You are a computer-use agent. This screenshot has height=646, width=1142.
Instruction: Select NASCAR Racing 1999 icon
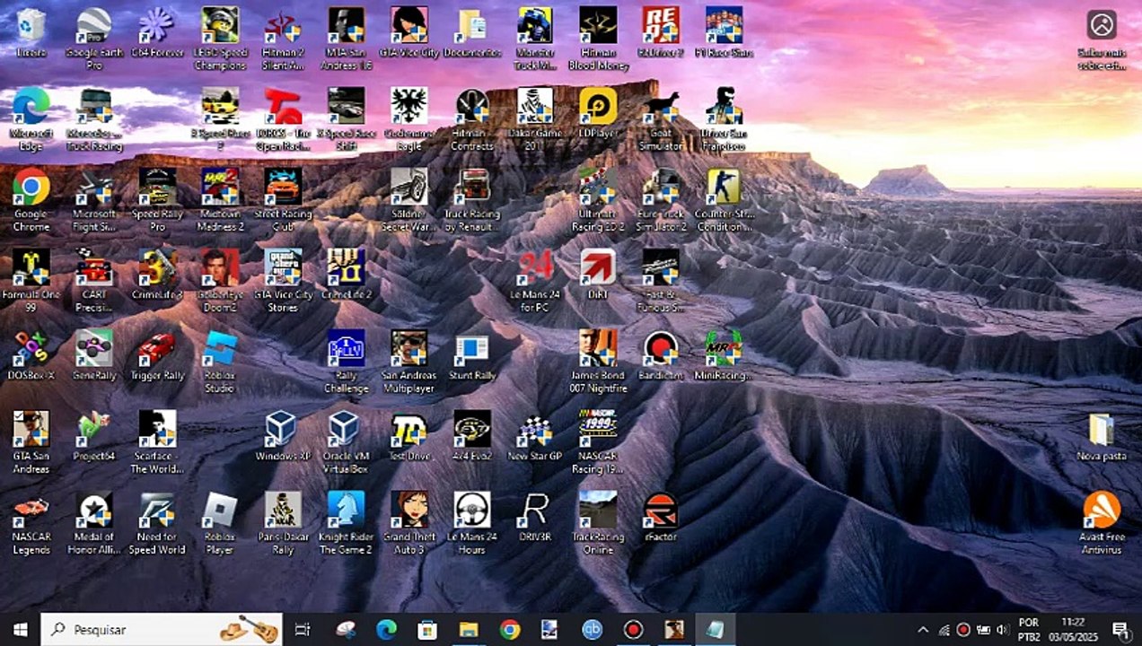point(597,442)
